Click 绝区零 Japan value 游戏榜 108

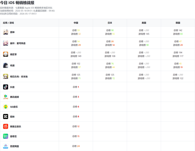(110, 56)
